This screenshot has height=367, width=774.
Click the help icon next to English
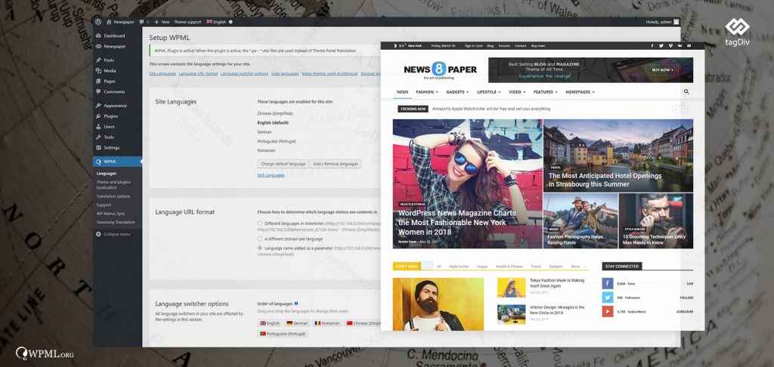pos(231,22)
